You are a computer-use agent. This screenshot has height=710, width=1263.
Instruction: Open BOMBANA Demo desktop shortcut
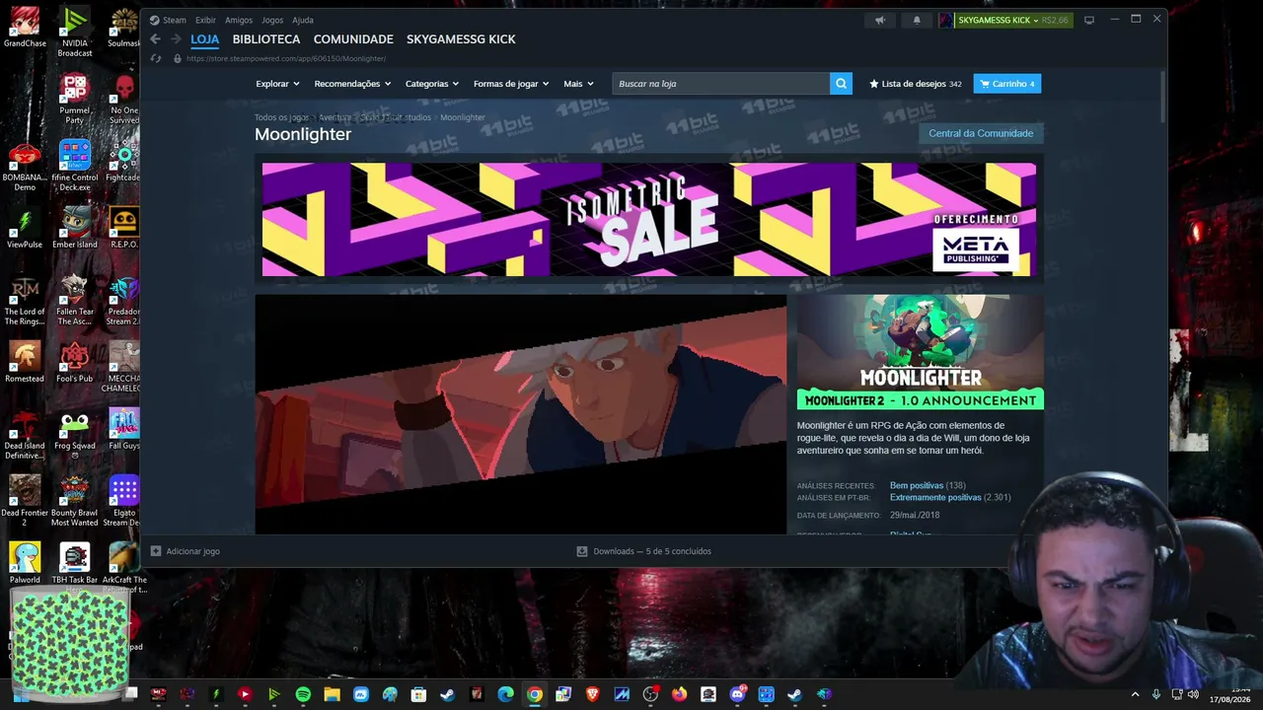click(25, 167)
